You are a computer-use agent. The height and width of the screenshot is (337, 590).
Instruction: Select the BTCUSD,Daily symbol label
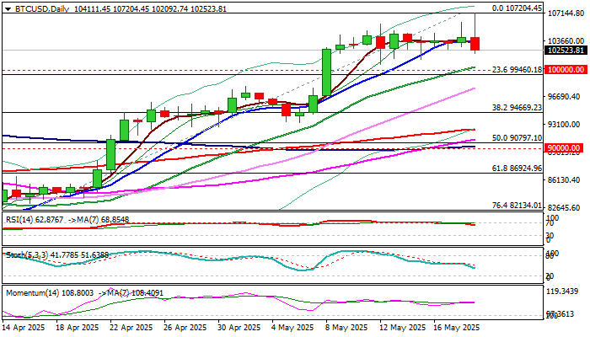coord(42,8)
